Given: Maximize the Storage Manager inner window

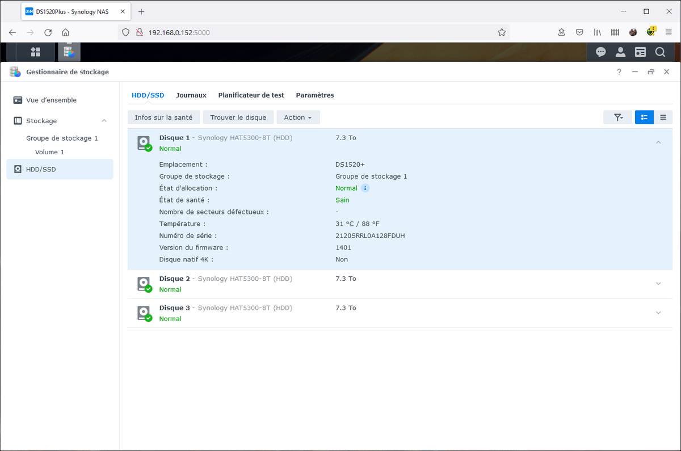Looking at the screenshot, I should pyautogui.click(x=651, y=72).
